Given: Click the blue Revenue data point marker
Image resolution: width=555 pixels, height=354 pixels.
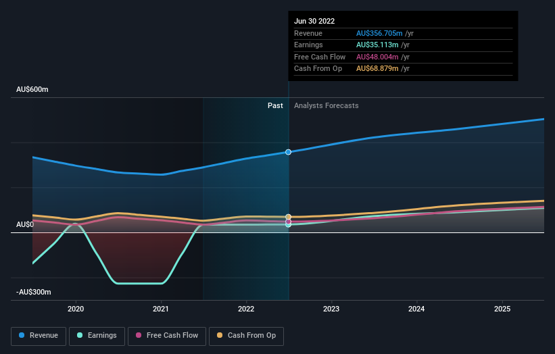Looking at the screenshot, I should [289, 152].
